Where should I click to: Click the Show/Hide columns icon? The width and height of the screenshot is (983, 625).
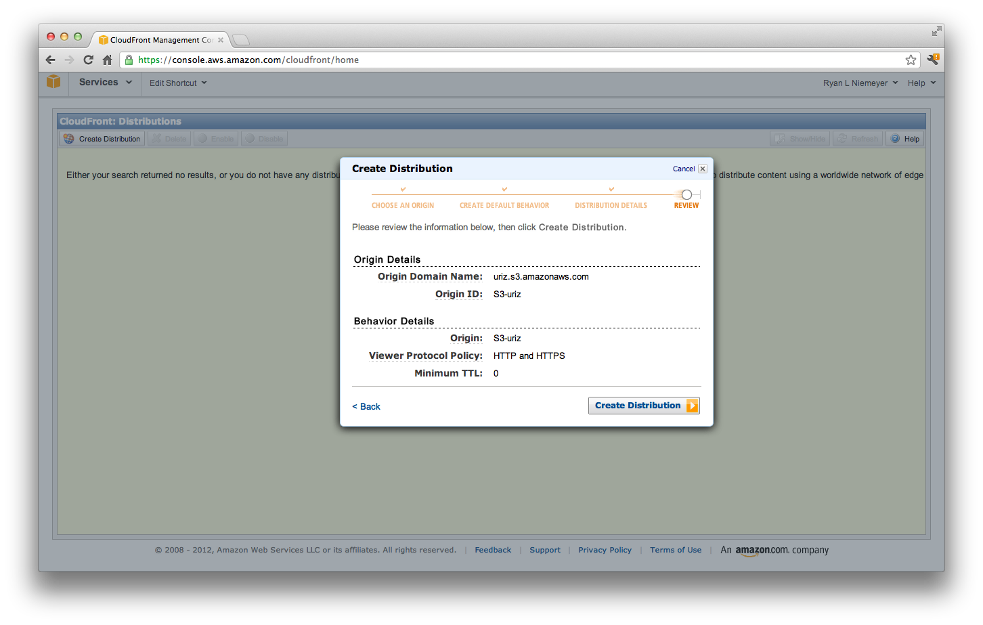[780, 138]
